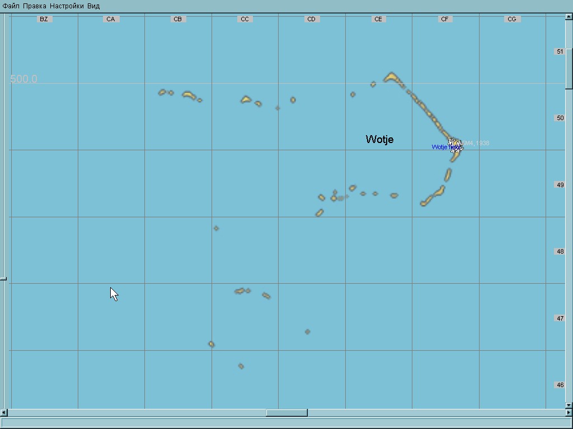The width and height of the screenshot is (573, 429).
Task: Click the right arrow of the horizontal scrollbar
Action: pyautogui.click(x=569, y=413)
